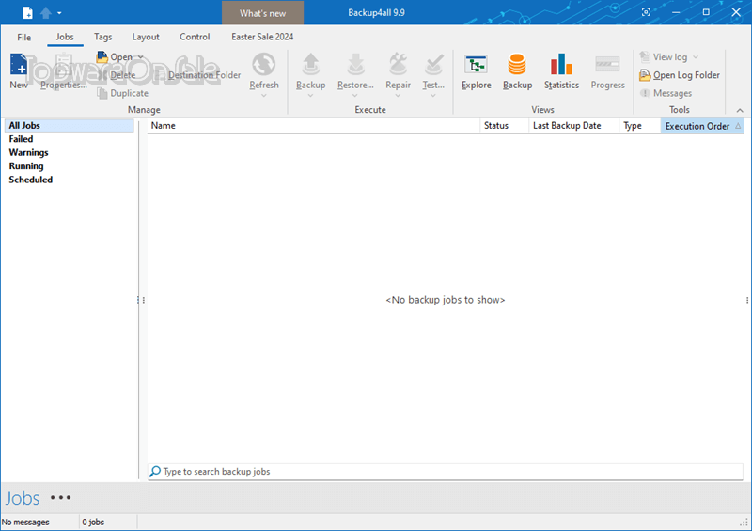The width and height of the screenshot is (752, 531).
Task: Expand the Repair dropdown arrow
Action: 398,96
